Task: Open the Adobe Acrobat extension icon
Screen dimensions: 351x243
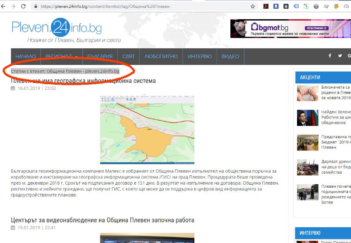Action: coord(266,6)
